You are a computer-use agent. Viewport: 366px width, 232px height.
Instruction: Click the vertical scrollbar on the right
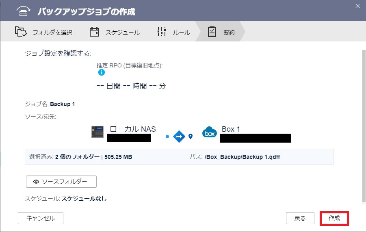click(x=364, y=126)
